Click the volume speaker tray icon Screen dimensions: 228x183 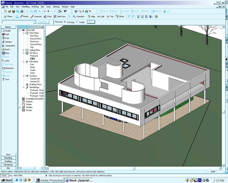click(x=187, y=180)
